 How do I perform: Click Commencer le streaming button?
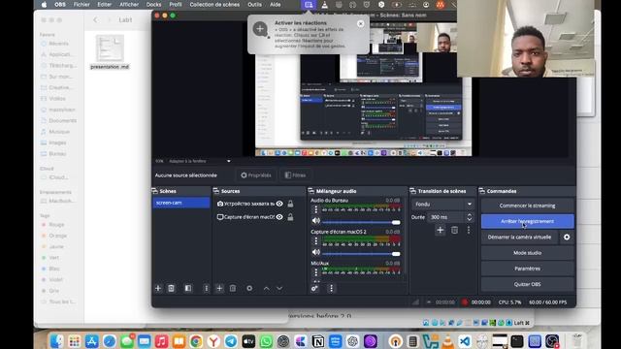[527, 206]
